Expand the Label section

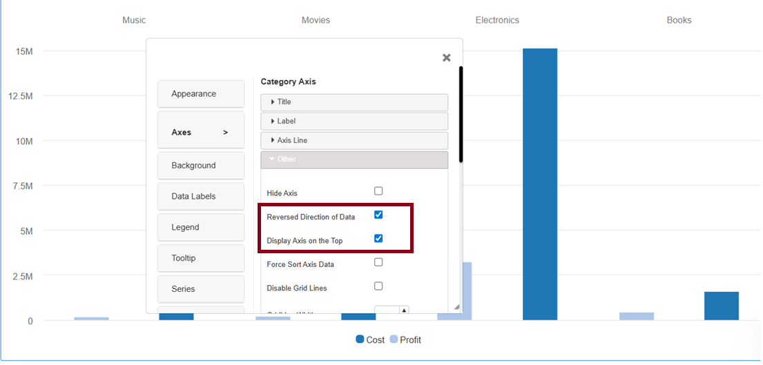[x=354, y=121]
